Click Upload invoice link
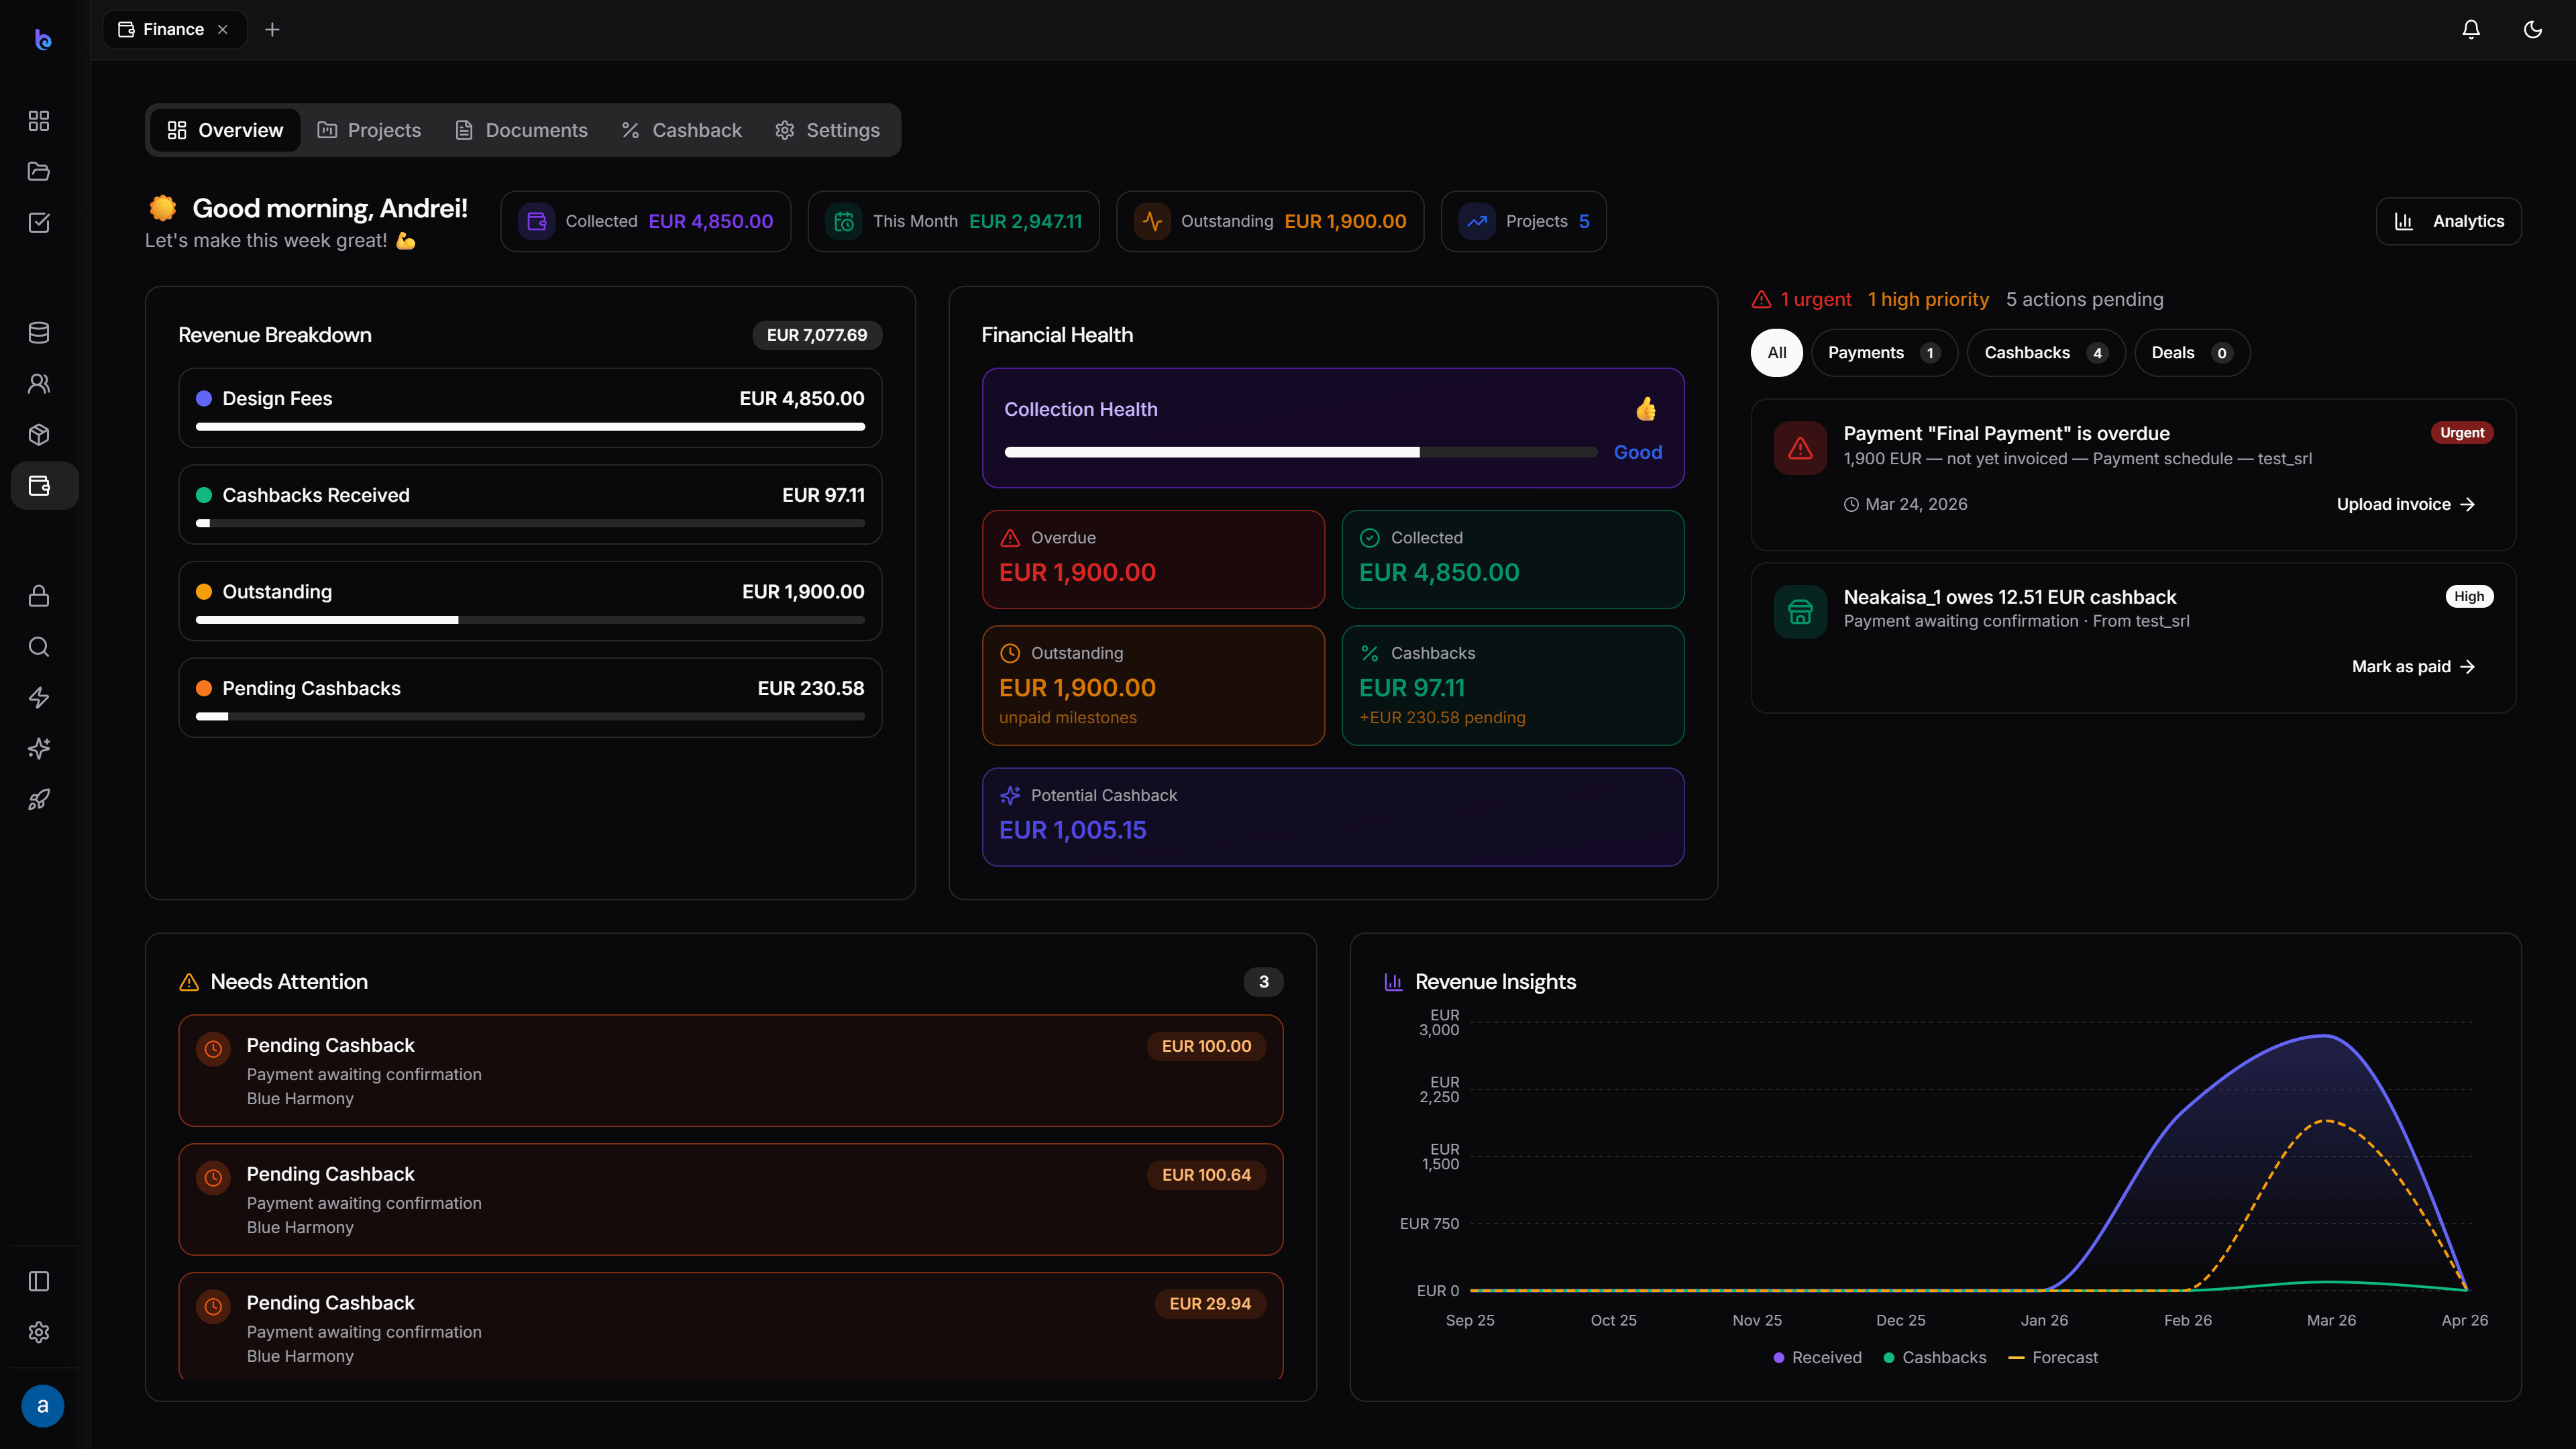Viewport: 2576px width, 1449px height. click(2406, 504)
